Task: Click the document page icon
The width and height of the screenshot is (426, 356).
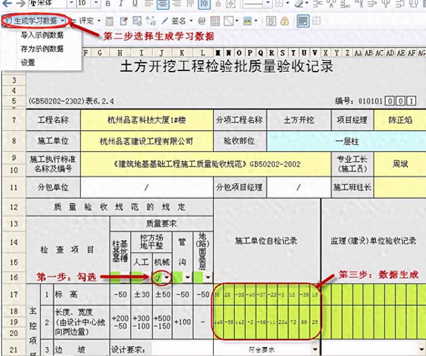Action: tap(271, 21)
